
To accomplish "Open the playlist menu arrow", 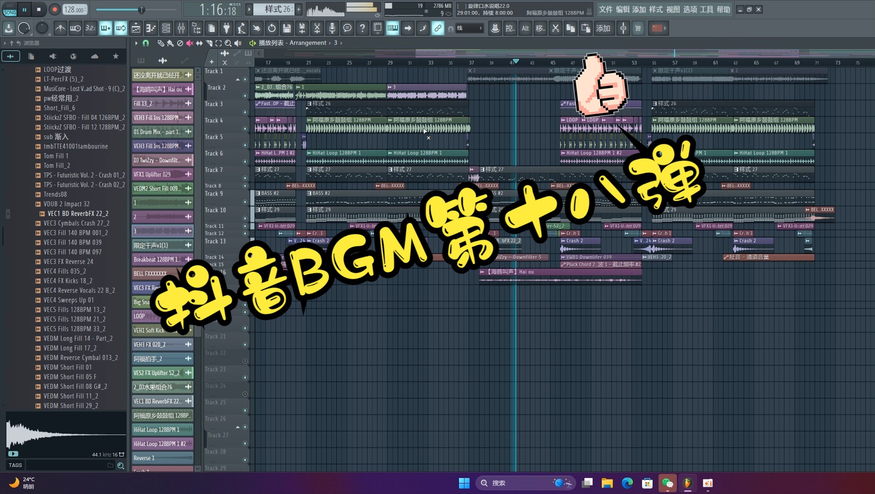I will [136, 43].
